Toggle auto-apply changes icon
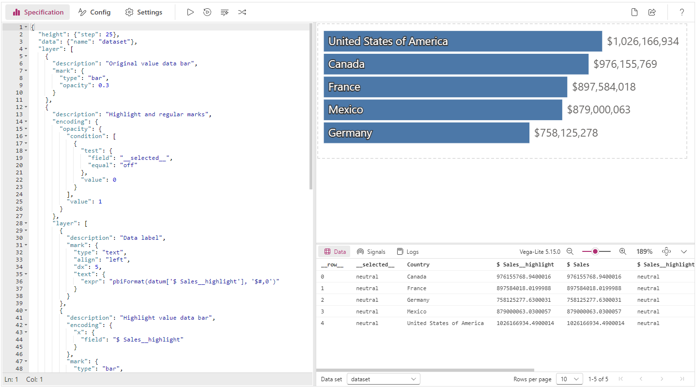 coord(207,12)
